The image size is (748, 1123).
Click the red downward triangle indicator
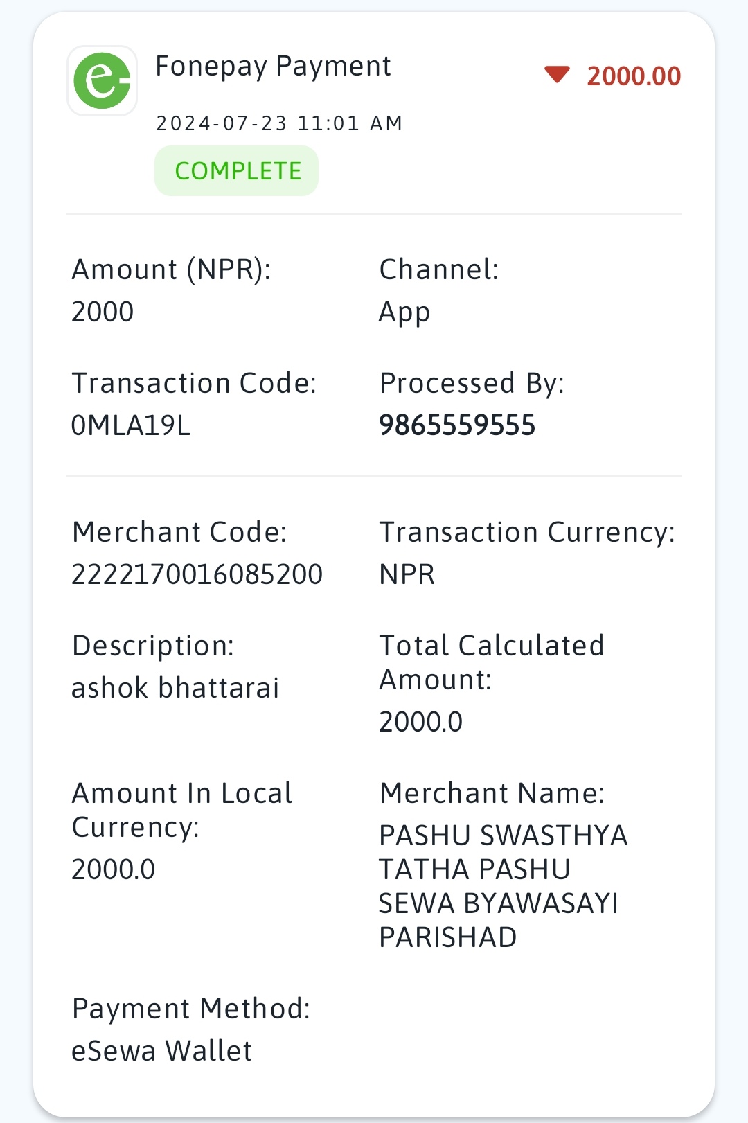click(x=557, y=75)
